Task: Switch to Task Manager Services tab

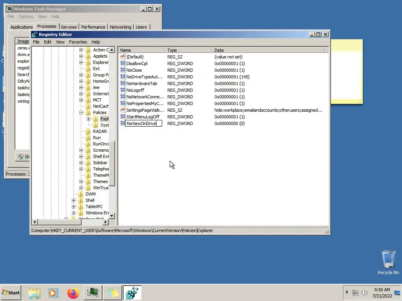Action: (x=69, y=27)
